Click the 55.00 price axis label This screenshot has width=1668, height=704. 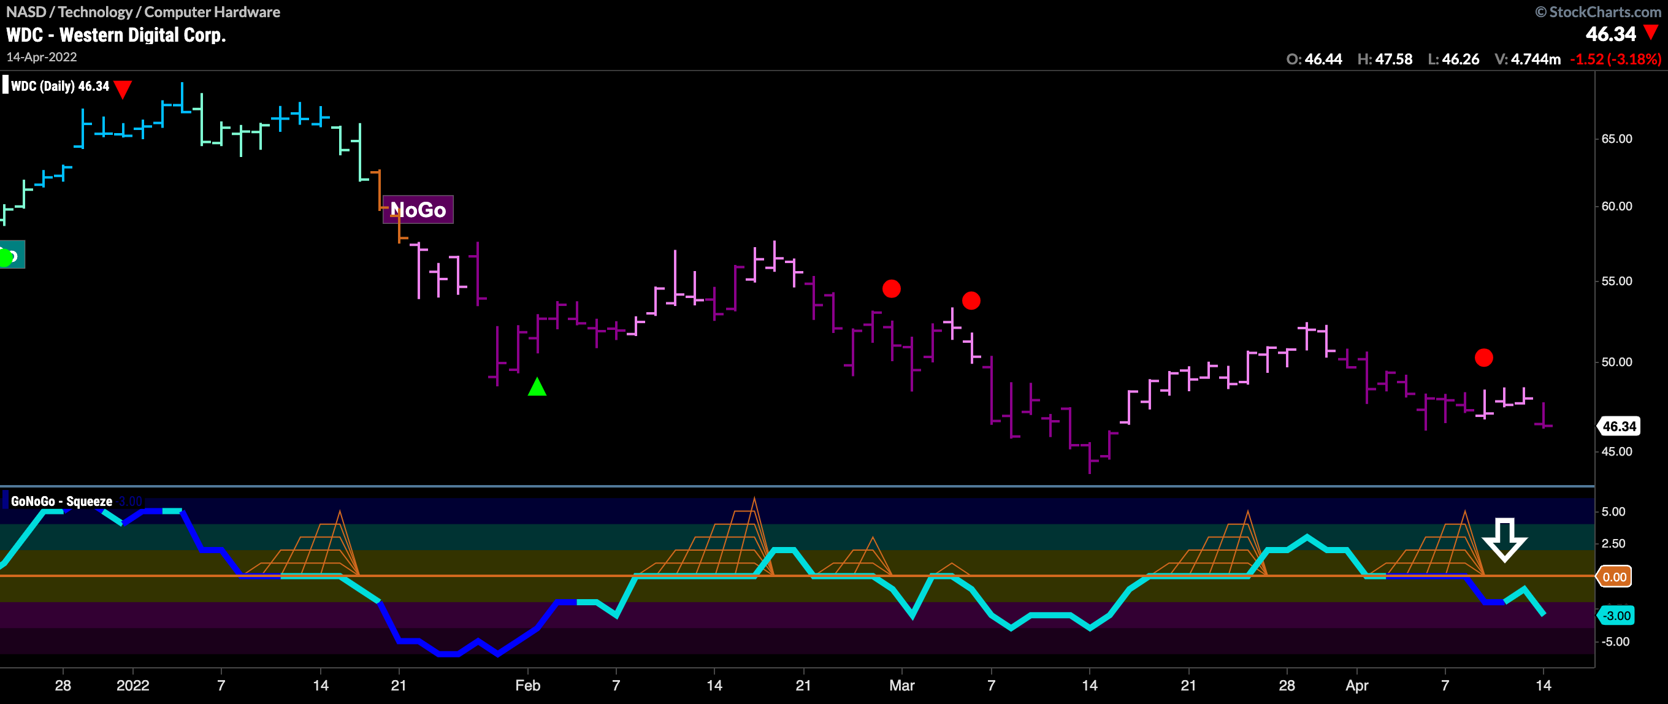coord(1616,281)
